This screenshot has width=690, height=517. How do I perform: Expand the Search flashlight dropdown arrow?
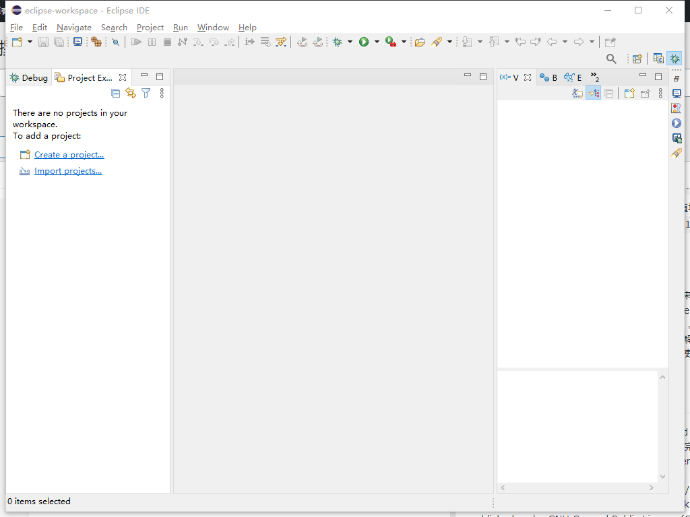click(449, 42)
